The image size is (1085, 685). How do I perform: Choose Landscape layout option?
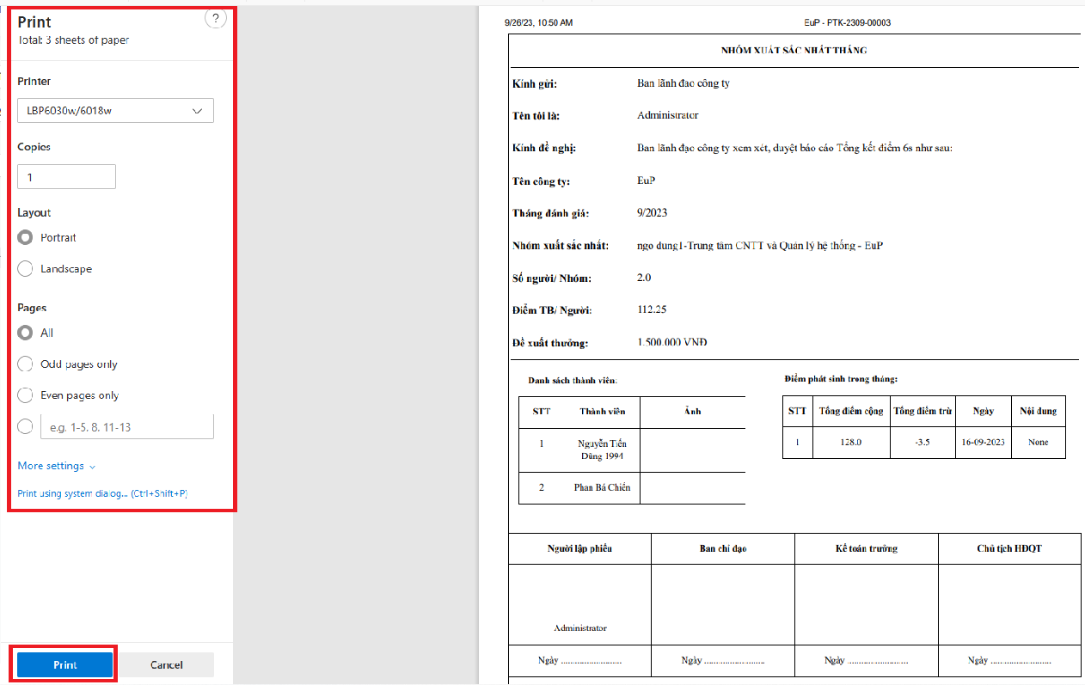click(x=26, y=269)
